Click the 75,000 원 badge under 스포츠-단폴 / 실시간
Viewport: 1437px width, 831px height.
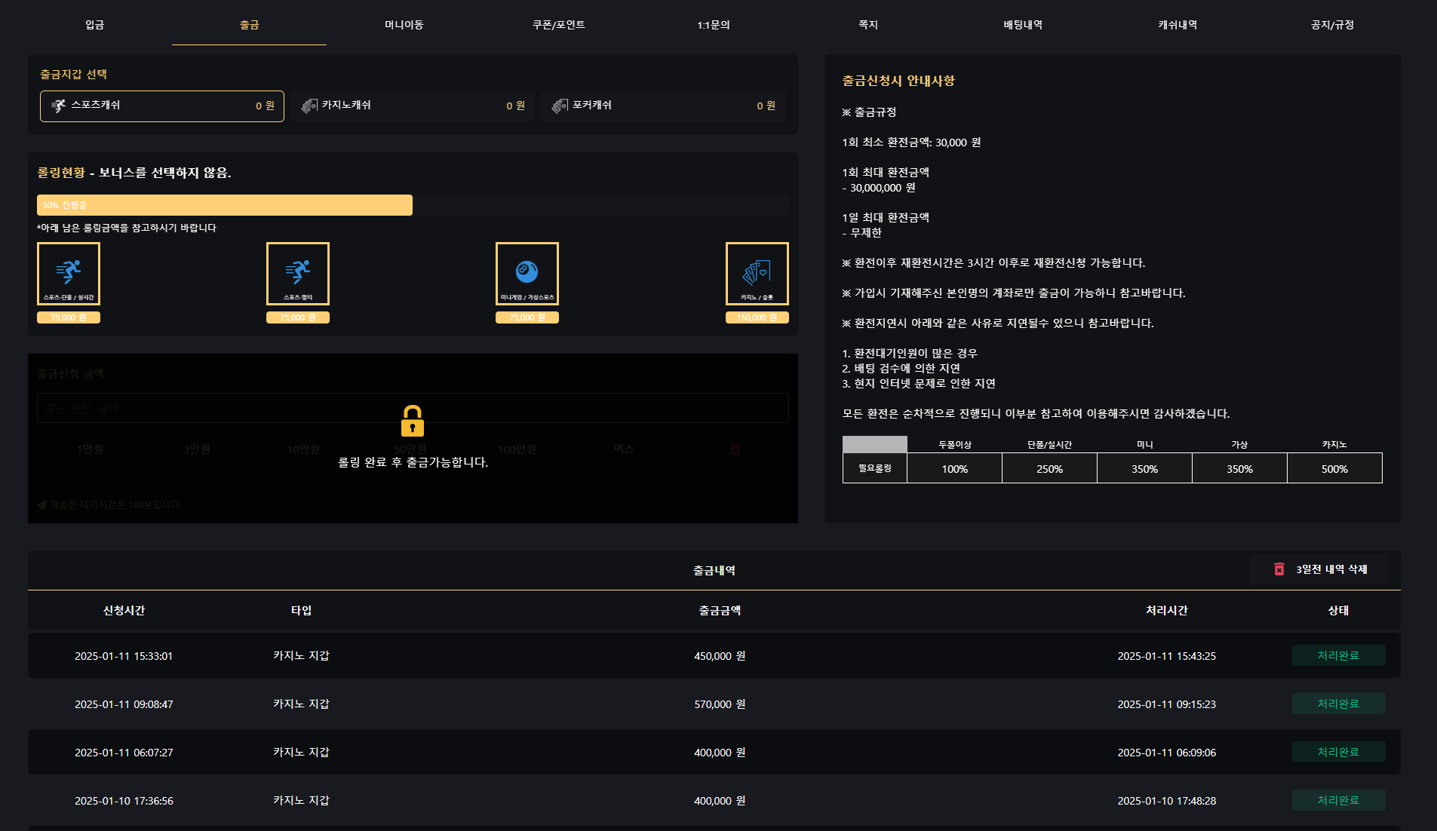(69, 317)
